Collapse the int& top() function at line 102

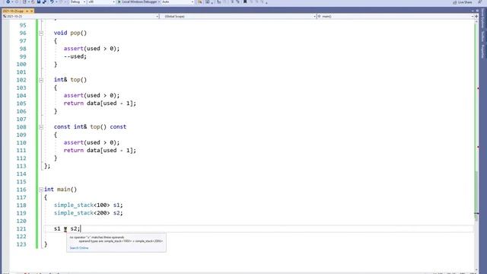41,80
